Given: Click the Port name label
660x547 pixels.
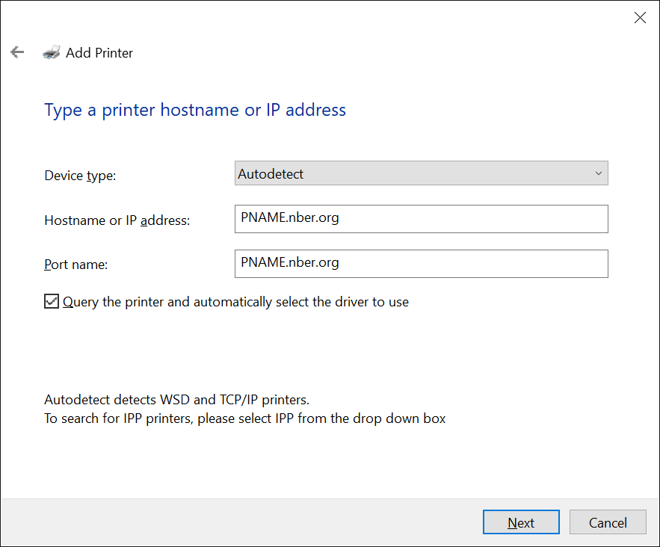Looking at the screenshot, I should click(76, 265).
